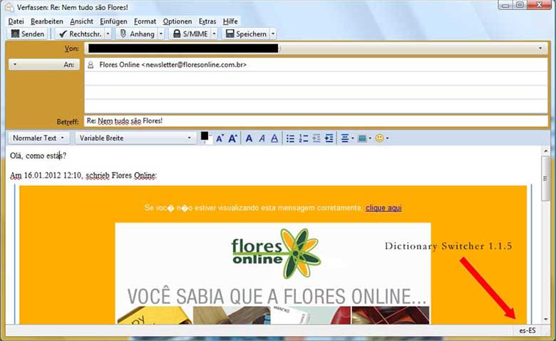
Task: Open the Bearbeiten menu
Action: pos(46,21)
